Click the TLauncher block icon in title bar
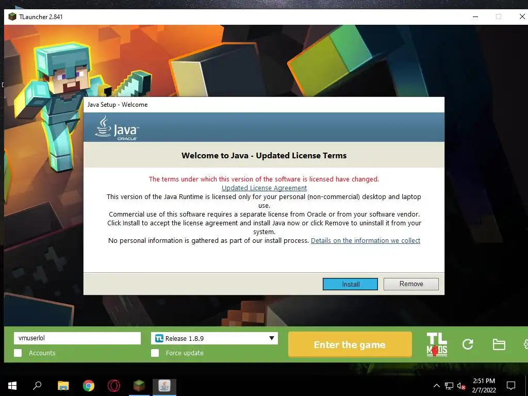Viewport: 528px width, 396px height. click(12, 16)
